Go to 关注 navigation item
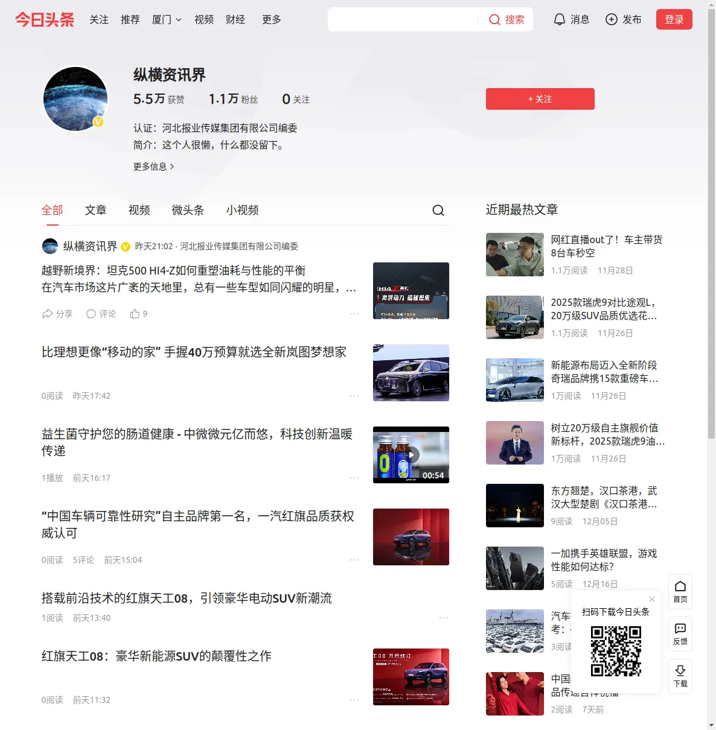716x730 pixels. pyautogui.click(x=99, y=19)
